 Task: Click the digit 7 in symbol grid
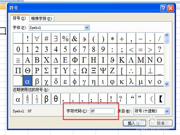coord(84,49)
